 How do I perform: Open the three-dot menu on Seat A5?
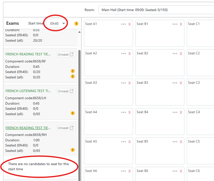pyautogui.click(x=123, y=142)
